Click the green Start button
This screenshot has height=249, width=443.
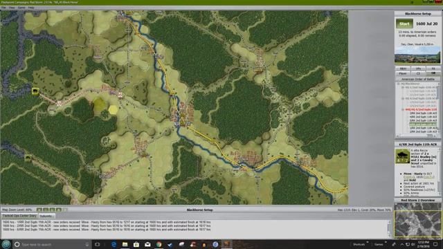tap(404, 24)
